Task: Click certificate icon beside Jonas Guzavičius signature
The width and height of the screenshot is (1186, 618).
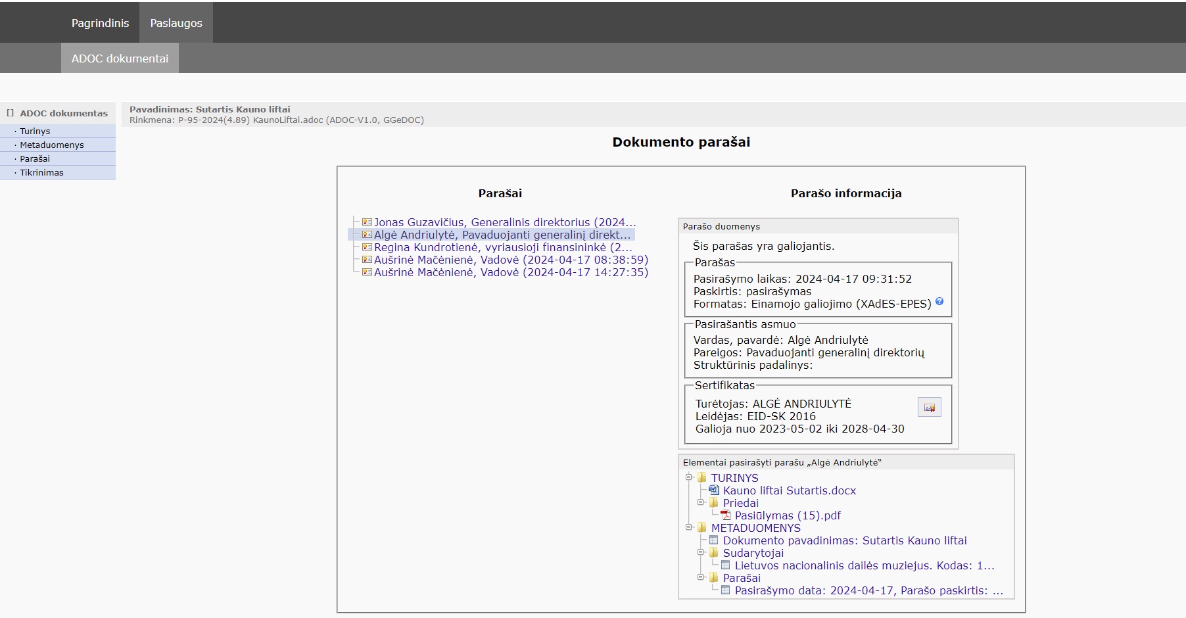Action: click(x=367, y=222)
